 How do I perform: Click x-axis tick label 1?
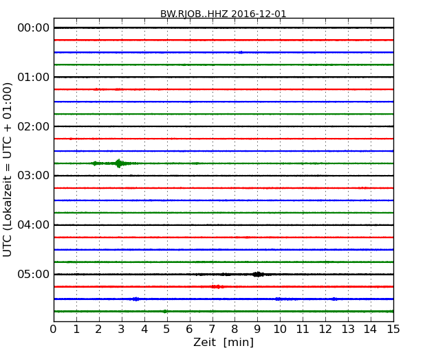click(76, 329)
